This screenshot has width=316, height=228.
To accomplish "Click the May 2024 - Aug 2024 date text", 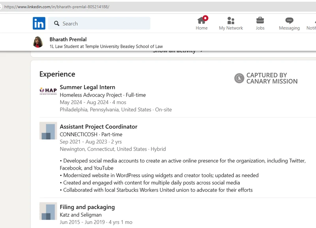I will [93, 102].
